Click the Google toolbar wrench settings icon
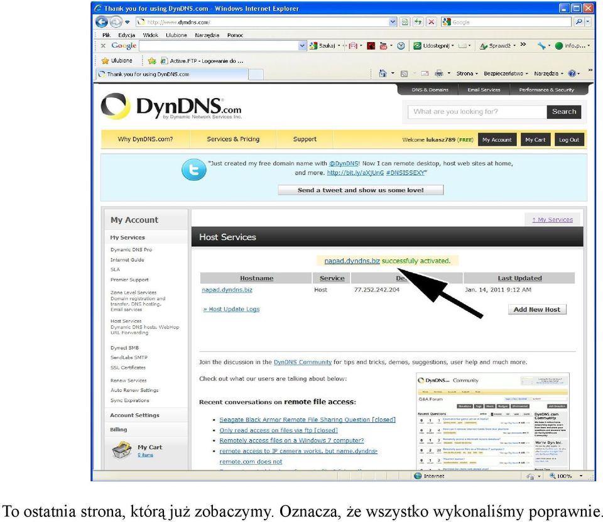 coord(541,46)
